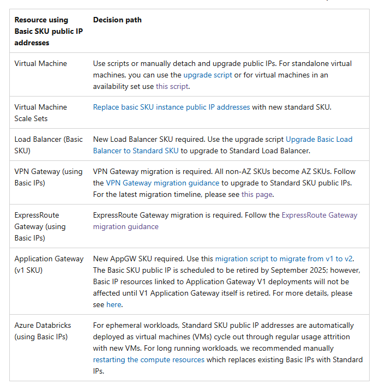Open the 'upgrade script' link
This screenshot has height=384, width=386.
click(208, 75)
